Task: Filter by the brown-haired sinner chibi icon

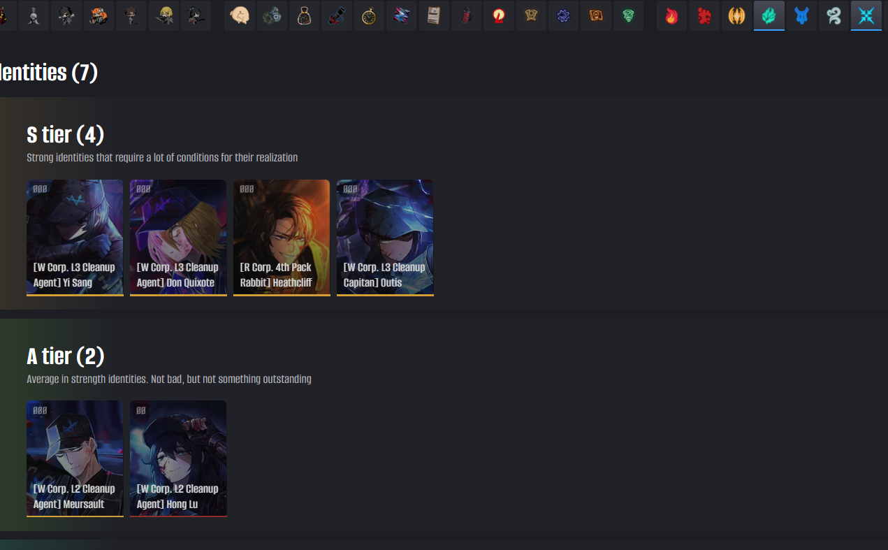Action: (x=131, y=15)
